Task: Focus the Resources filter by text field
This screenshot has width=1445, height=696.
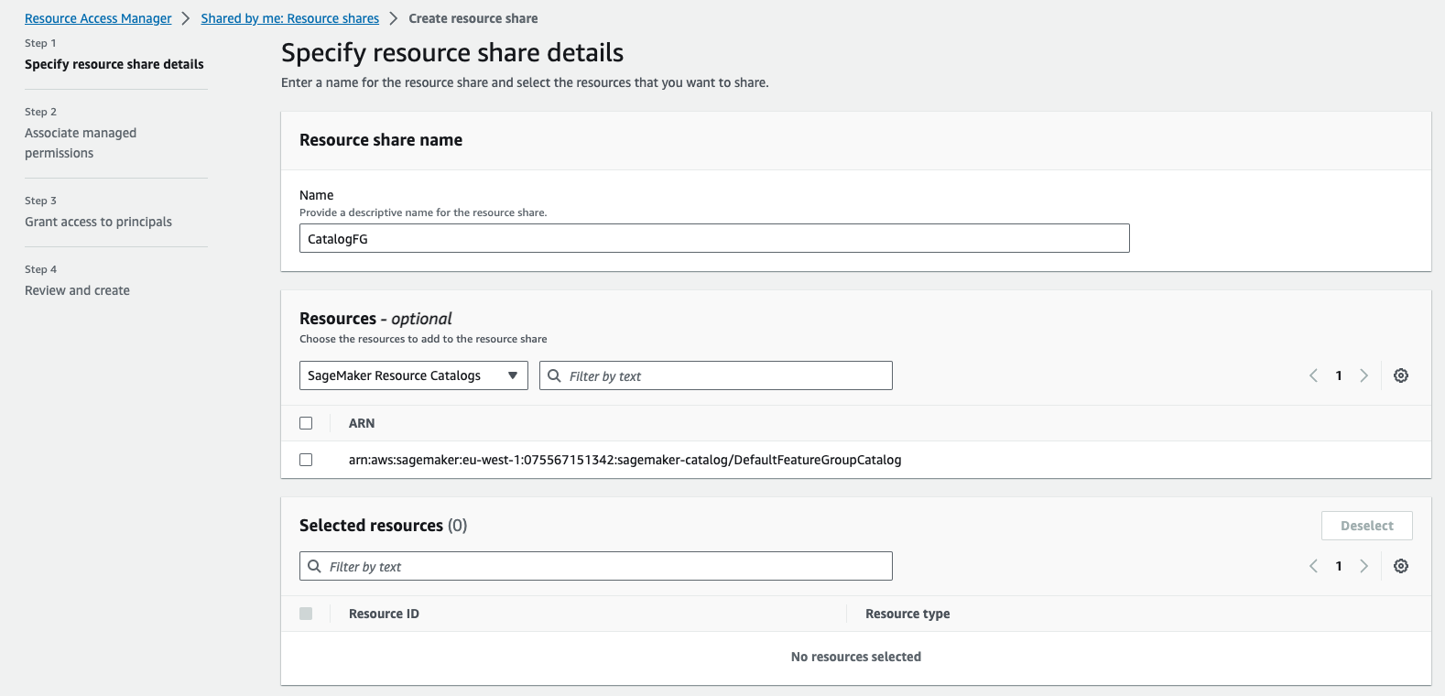Action: pos(723,376)
